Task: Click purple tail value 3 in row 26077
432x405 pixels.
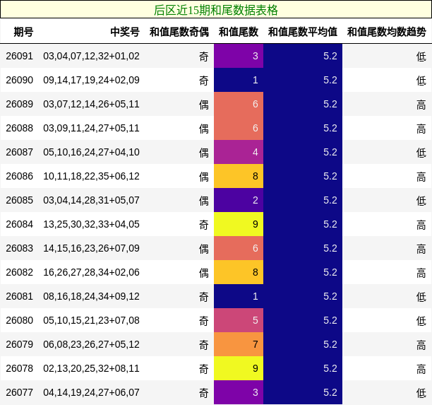Action: point(239,392)
